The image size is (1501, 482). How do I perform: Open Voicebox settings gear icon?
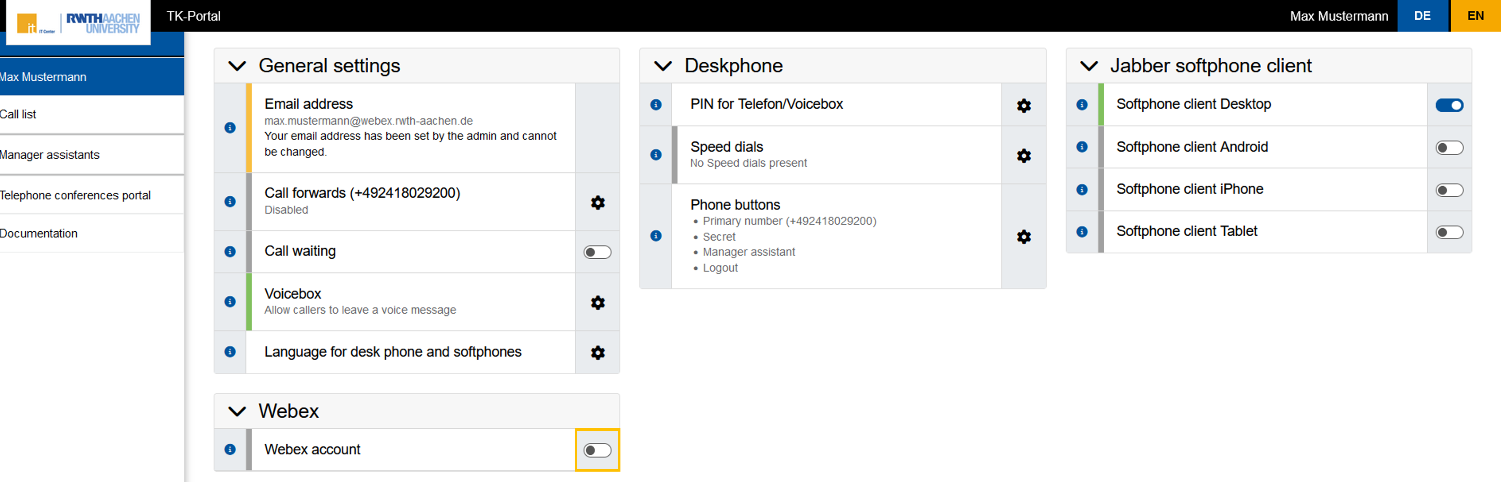pyautogui.click(x=597, y=302)
